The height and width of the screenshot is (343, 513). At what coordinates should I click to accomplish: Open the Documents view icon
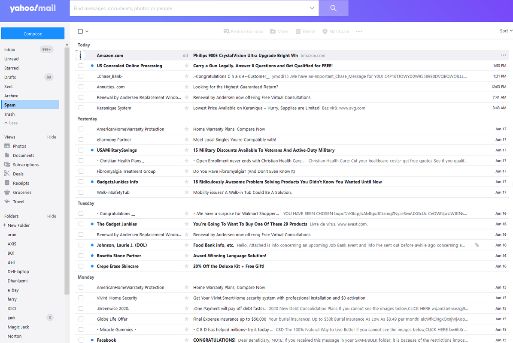pos(7,155)
